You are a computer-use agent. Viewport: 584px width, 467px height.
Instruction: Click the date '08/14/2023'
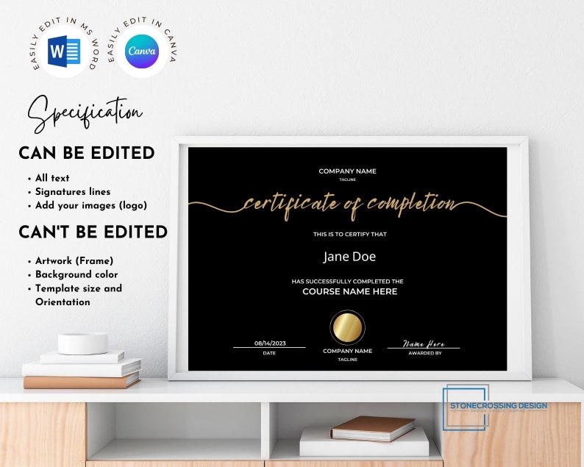(270, 343)
